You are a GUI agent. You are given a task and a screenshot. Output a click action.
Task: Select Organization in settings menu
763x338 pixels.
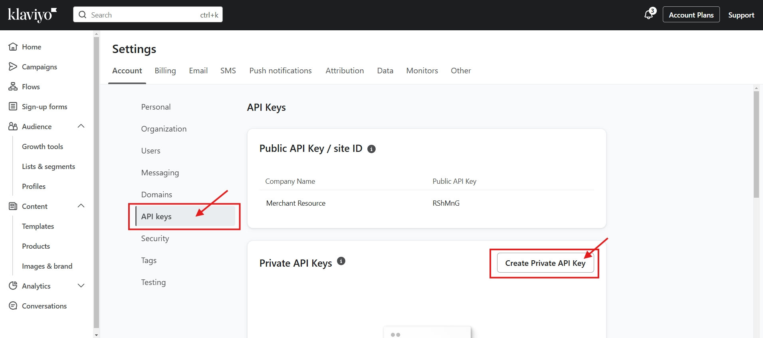tap(164, 129)
